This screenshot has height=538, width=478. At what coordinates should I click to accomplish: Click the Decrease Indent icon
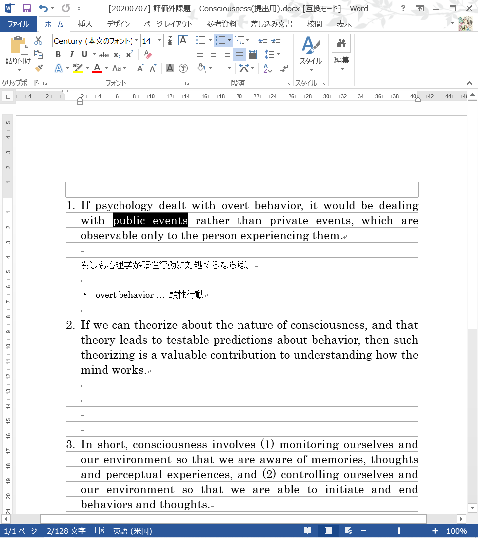[263, 41]
